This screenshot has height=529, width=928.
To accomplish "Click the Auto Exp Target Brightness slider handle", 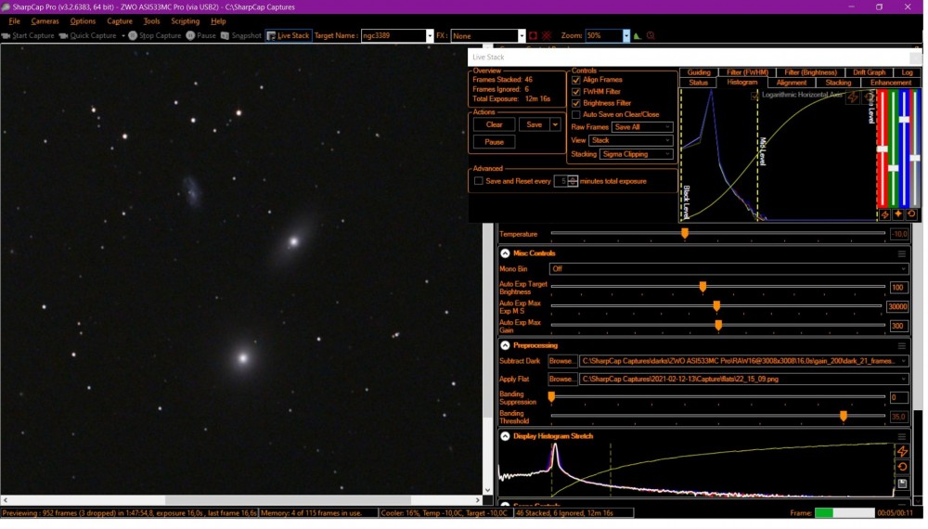I will click(703, 287).
